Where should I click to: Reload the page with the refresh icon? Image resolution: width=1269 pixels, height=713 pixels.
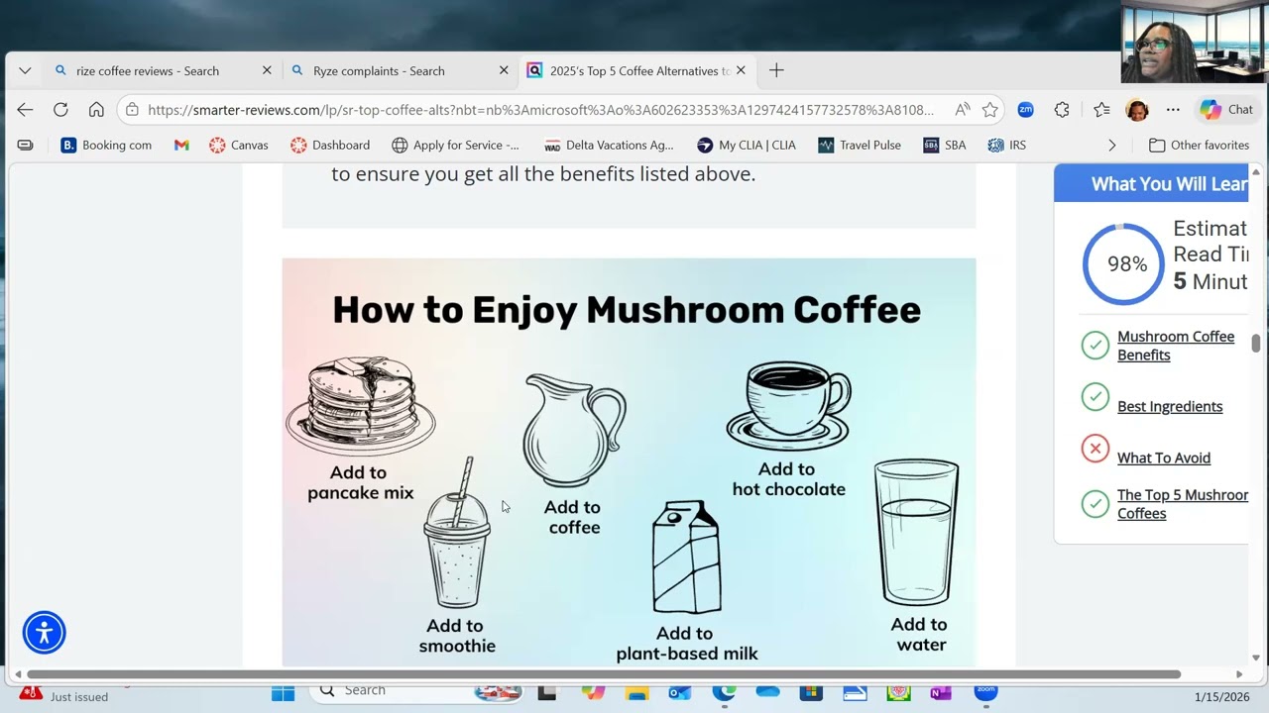click(x=60, y=110)
